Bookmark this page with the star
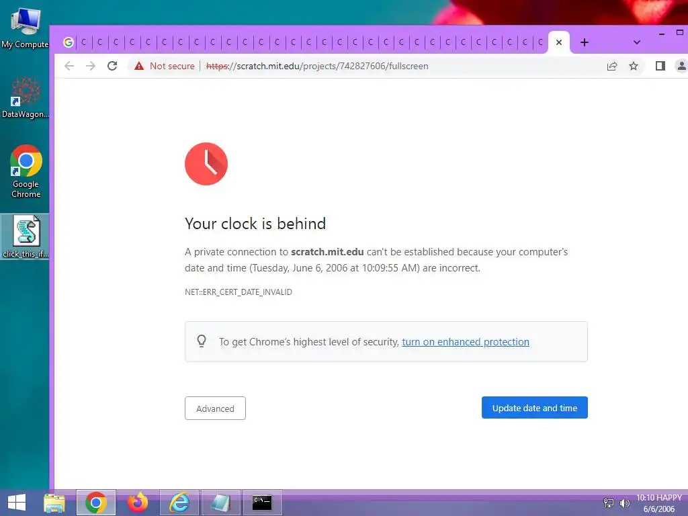The height and width of the screenshot is (516, 688). pos(634,66)
